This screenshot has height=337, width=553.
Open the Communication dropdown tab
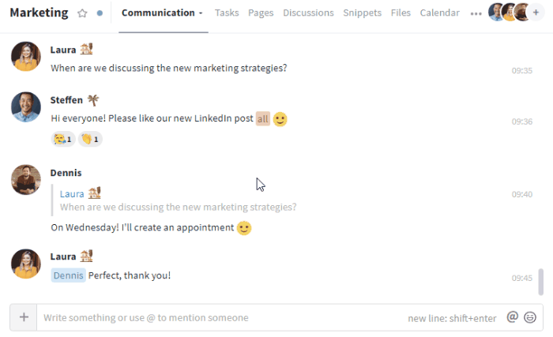pyautogui.click(x=162, y=13)
